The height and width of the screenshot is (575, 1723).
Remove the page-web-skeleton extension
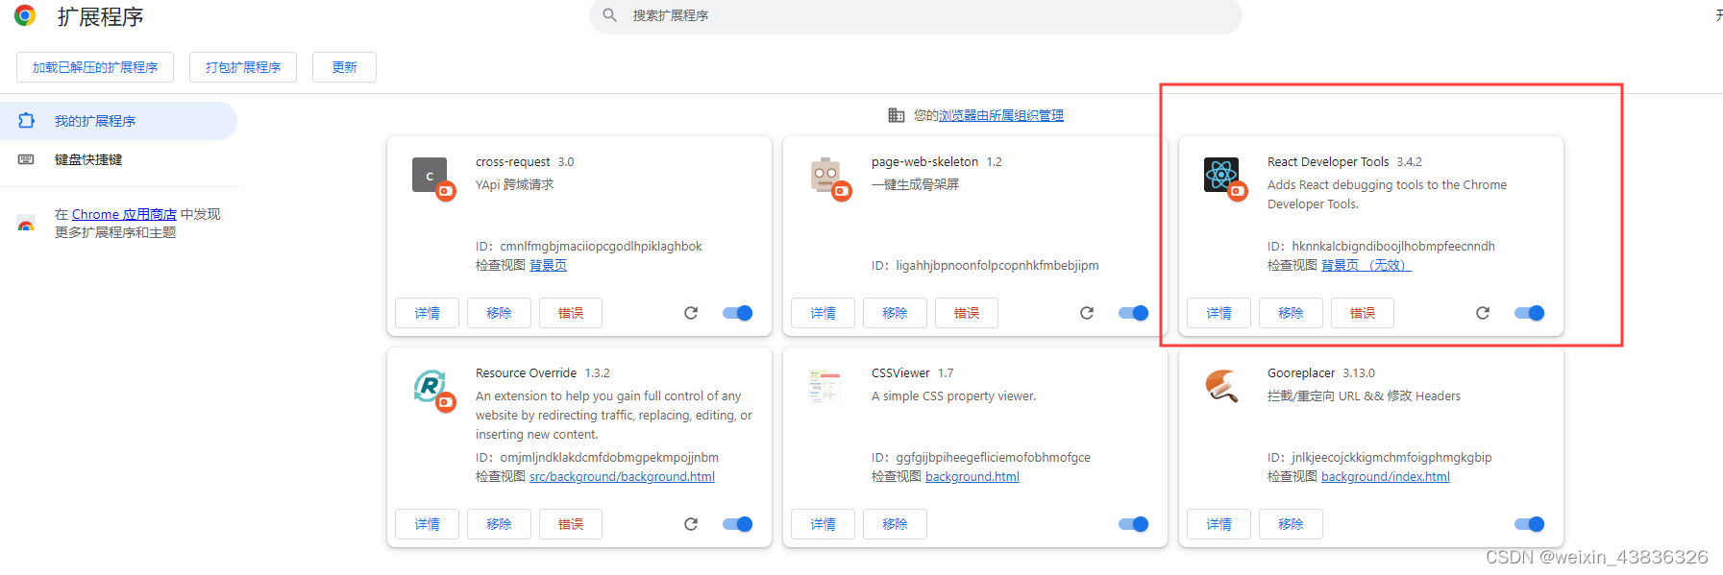coord(895,313)
